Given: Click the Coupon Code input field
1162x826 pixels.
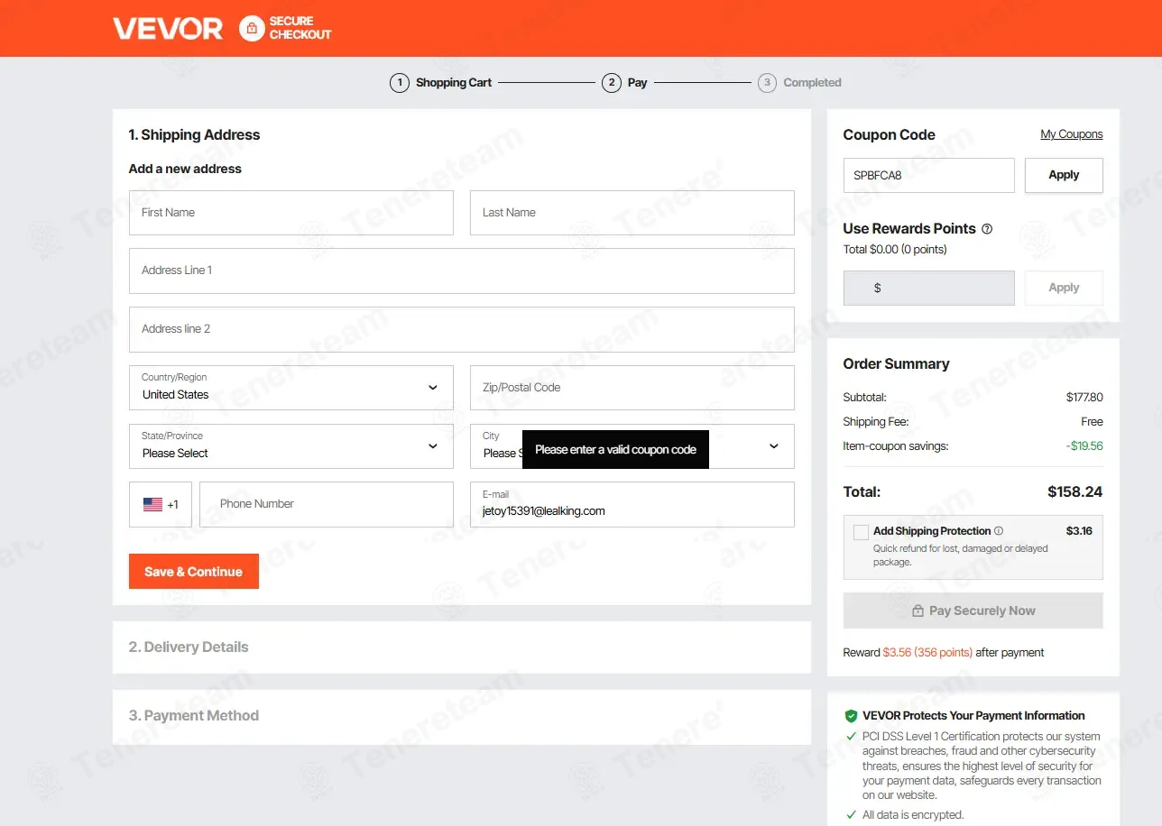Looking at the screenshot, I should pyautogui.click(x=929, y=175).
